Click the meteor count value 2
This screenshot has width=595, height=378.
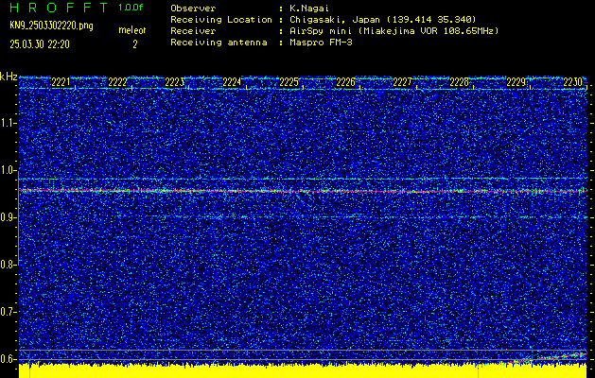[x=135, y=44]
